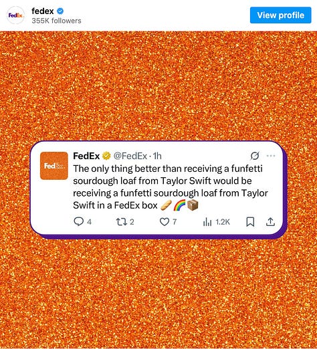This screenshot has width=317, height=349.
Task: Click the View profile button
Action: (280, 15)
